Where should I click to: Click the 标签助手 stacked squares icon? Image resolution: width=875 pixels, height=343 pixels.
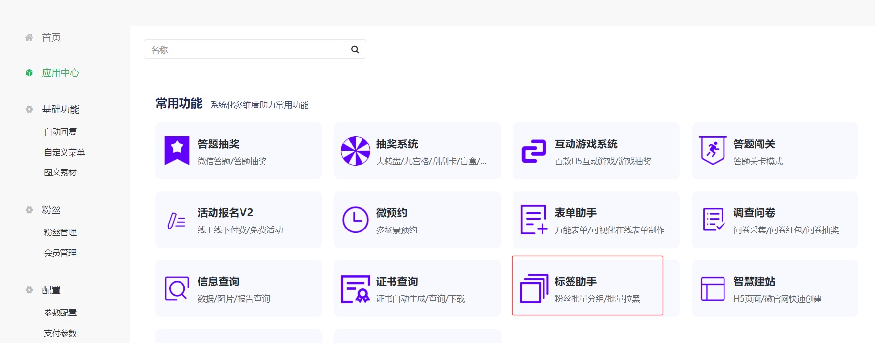tap(534, 288)
